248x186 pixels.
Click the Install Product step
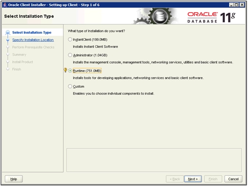click(23, 62)
